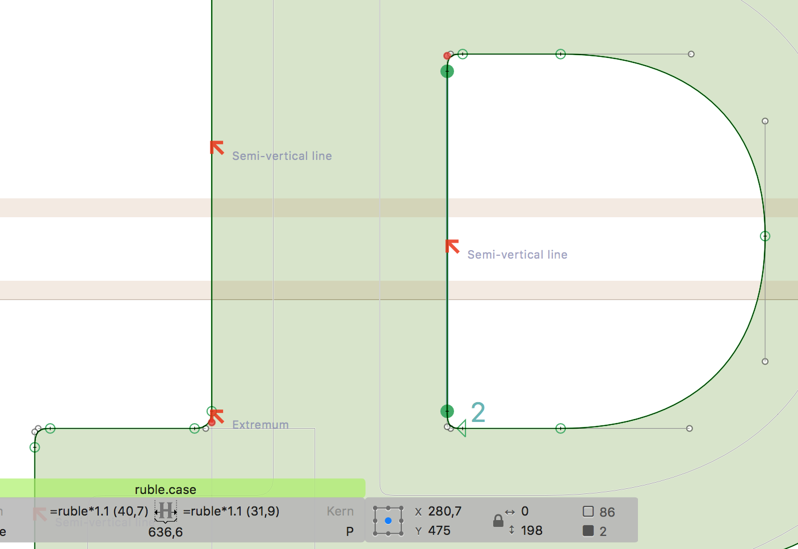Image resolution: width=798 pixels, height=549 pixels.
Task: Click the ruble.case glyph name label
Action: 165,489
